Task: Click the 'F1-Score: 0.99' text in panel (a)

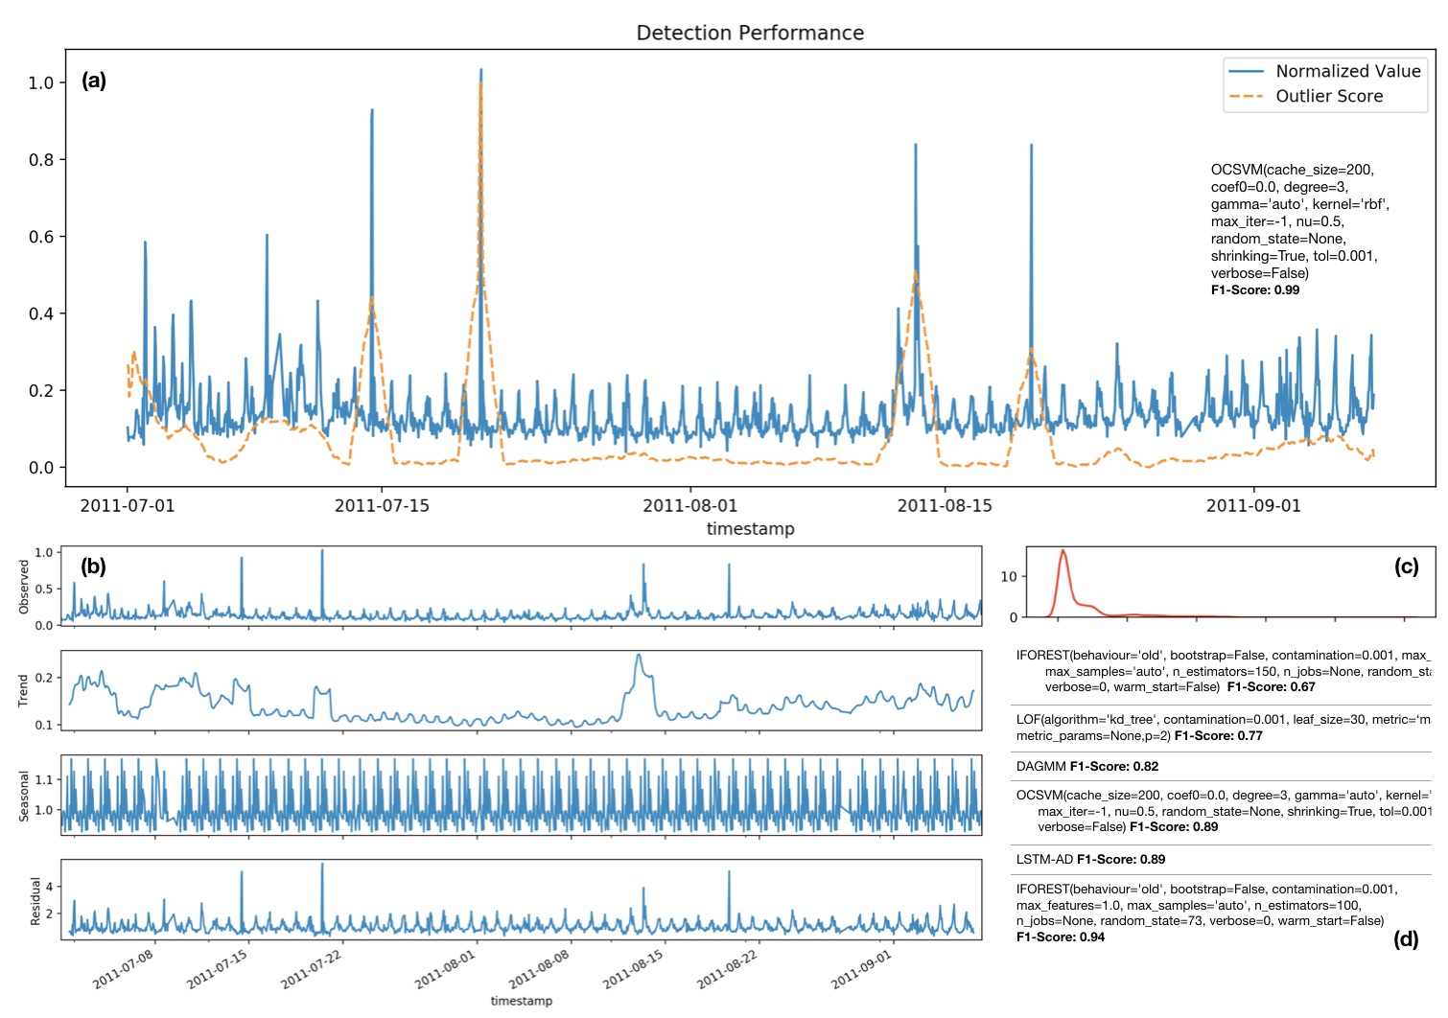Action: click(x=1255, y=290)
